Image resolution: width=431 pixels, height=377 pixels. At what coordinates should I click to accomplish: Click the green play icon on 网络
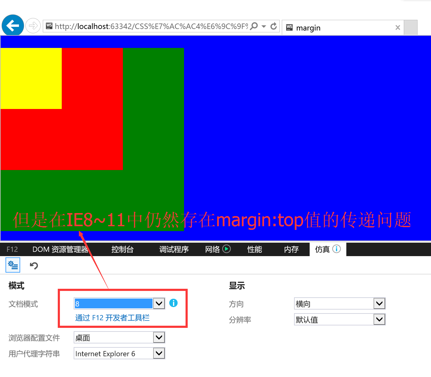point(227,249)
